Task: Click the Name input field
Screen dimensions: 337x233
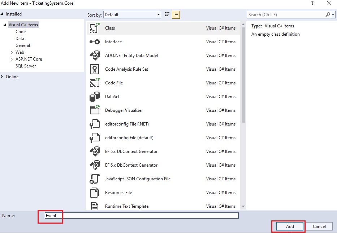Action: pos(142,215)
